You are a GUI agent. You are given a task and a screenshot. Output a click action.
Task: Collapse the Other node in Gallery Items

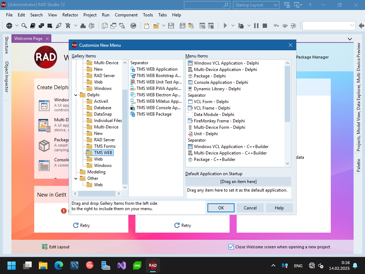(x=76, y=178)
